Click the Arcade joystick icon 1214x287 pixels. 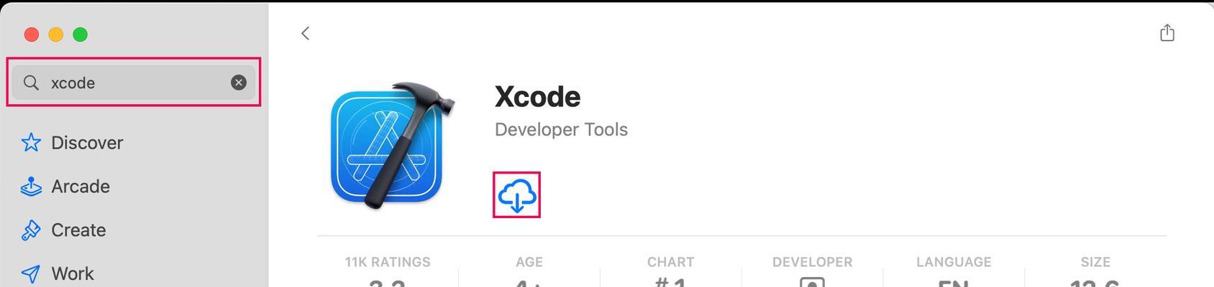coord(31,187)
